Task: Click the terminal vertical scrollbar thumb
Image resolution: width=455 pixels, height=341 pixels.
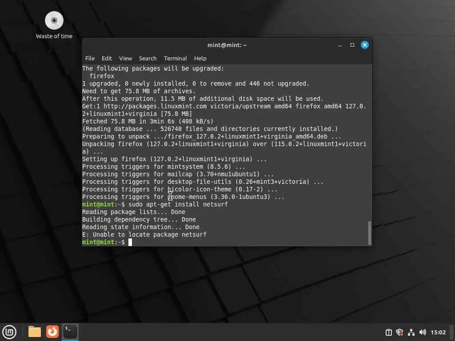Action: coord(369,233)
